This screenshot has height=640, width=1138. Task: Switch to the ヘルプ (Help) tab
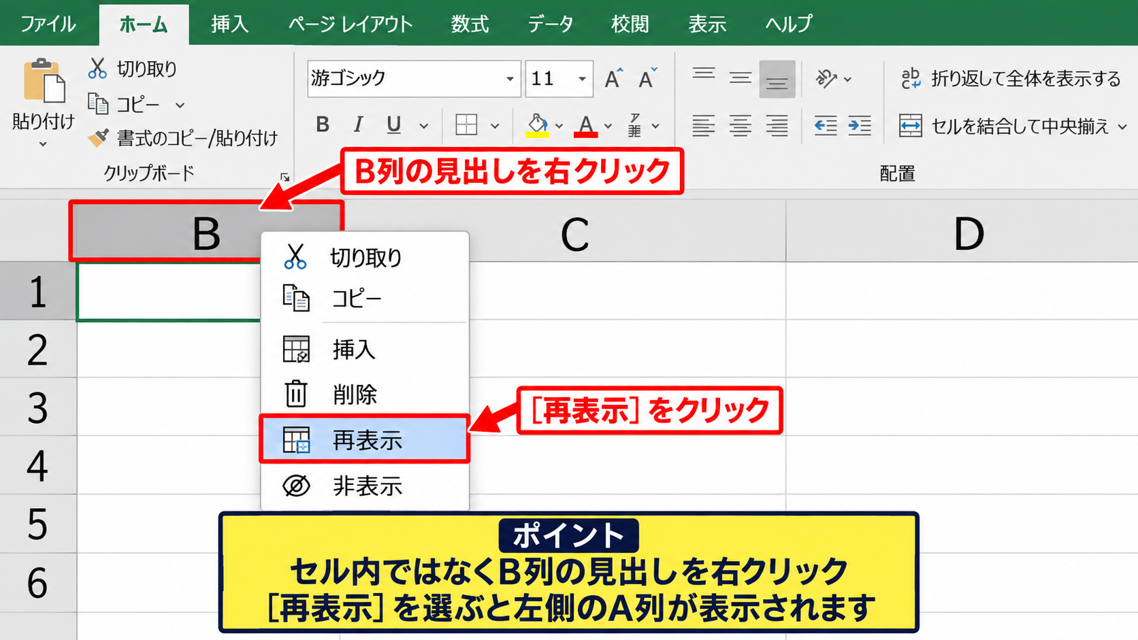tap(788, 24)
